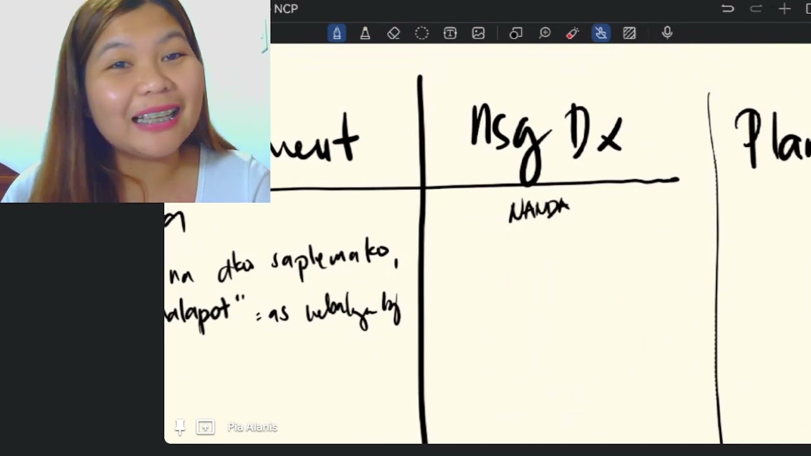Toggle the palm rejection hand tool
This screenshot has width=811, height=456.
[x=601, y=33]
